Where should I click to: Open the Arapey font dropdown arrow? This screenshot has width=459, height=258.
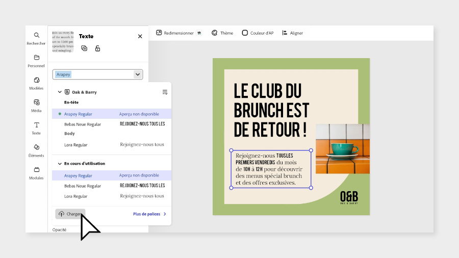click(138, 74)
